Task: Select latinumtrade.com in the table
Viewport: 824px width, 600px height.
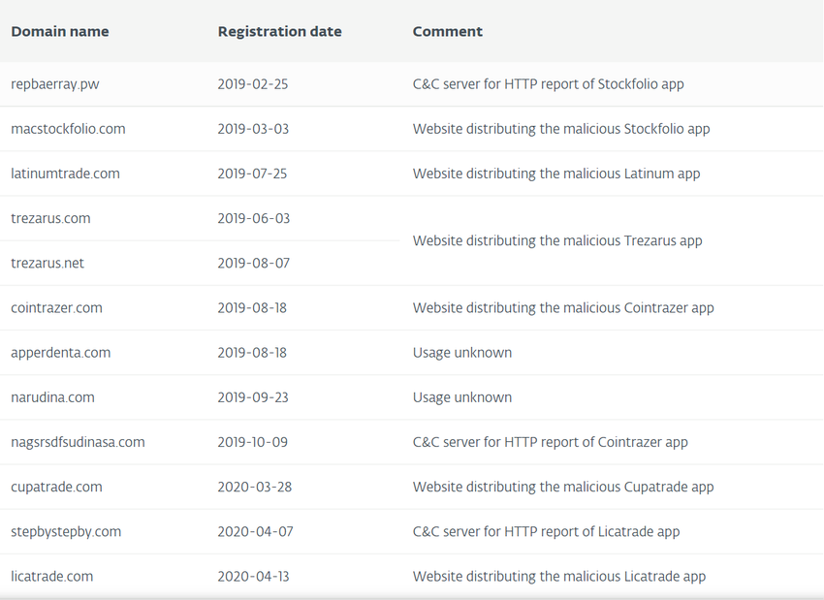Action: tap(66, 174)
